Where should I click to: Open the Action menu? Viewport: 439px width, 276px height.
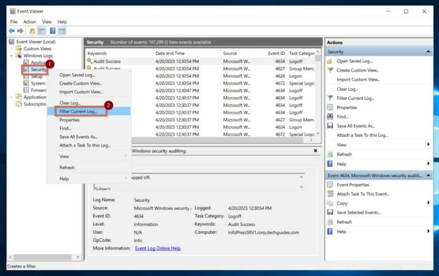click(x=30, y=22)
